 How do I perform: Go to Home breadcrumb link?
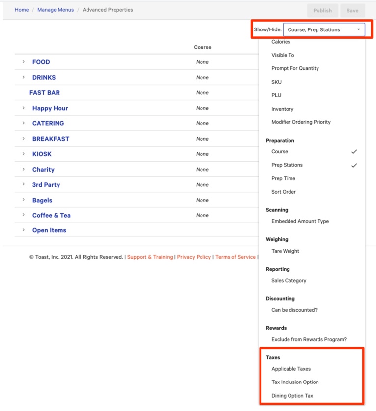(22, 10)
